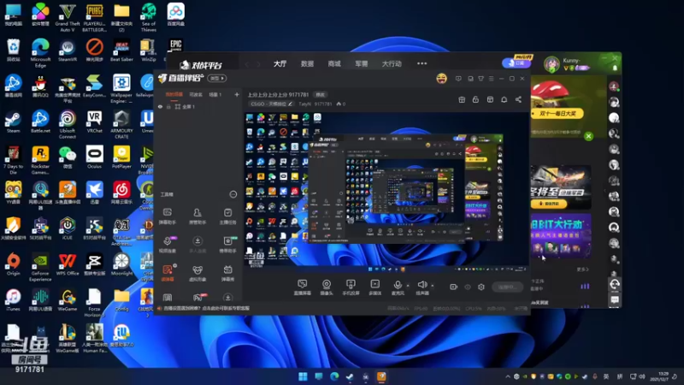Collapse the 工具箱 toolbox section
684x385 pixels.
coord(233,194)
